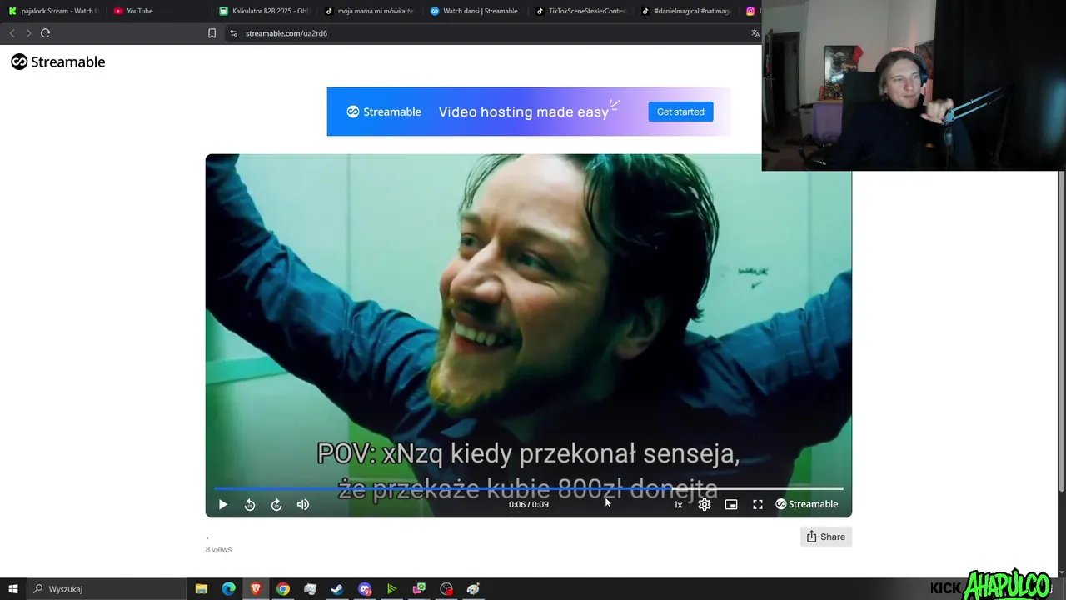Skip forward with the forward-arrow icon
This screenshot has height=600, width=1066.
(276, 504)
